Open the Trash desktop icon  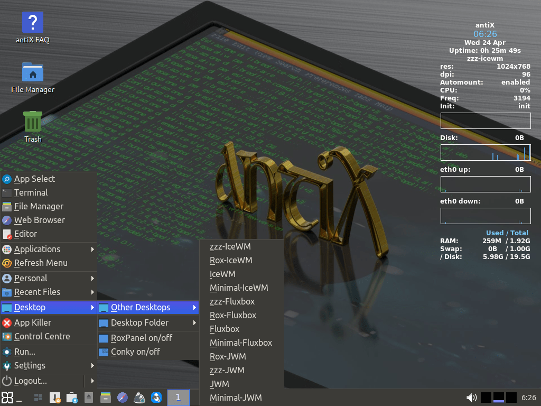(x=32, y=127)
